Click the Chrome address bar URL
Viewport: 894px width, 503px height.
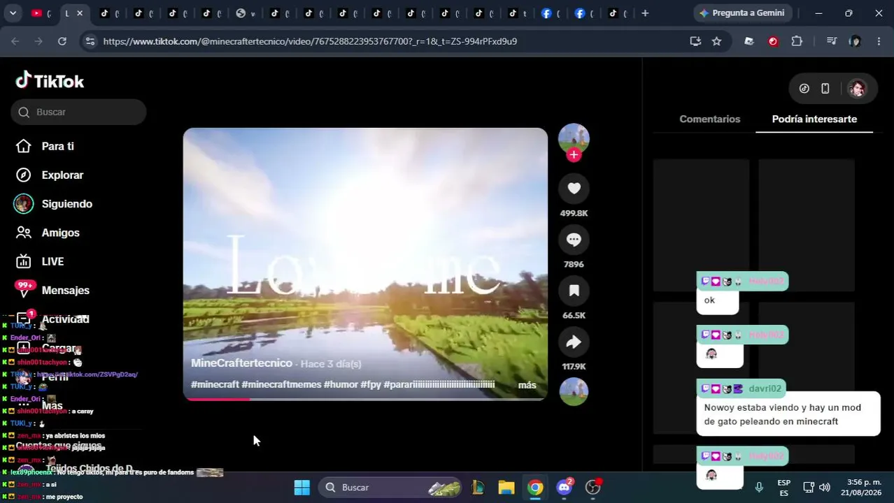pyautogui.click(x=310, y=41)
